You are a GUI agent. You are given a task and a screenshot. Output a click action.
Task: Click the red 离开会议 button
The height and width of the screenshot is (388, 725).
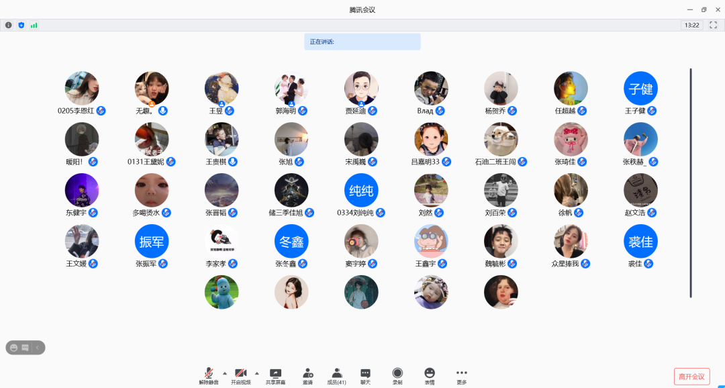(x=691, y=376)
